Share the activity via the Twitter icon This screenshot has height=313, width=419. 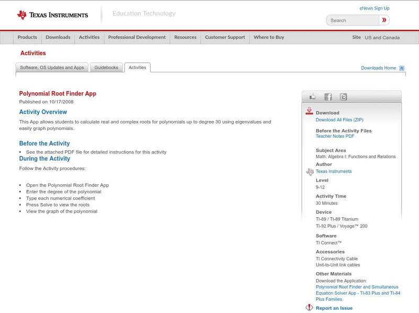[x=343, y=97]
